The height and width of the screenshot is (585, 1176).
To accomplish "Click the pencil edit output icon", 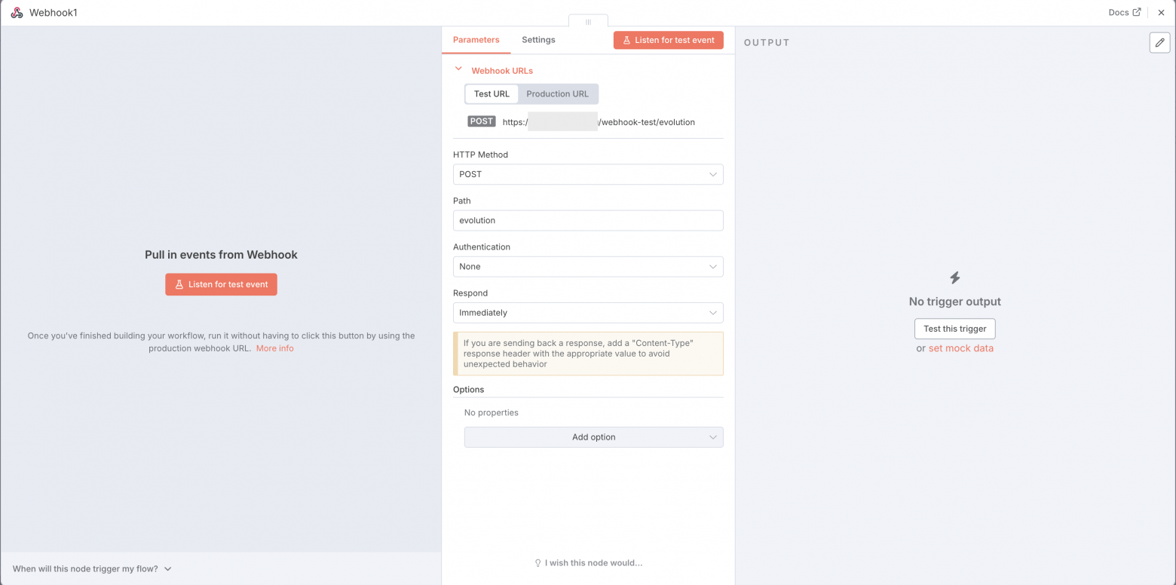I will tap(1159, 43).
